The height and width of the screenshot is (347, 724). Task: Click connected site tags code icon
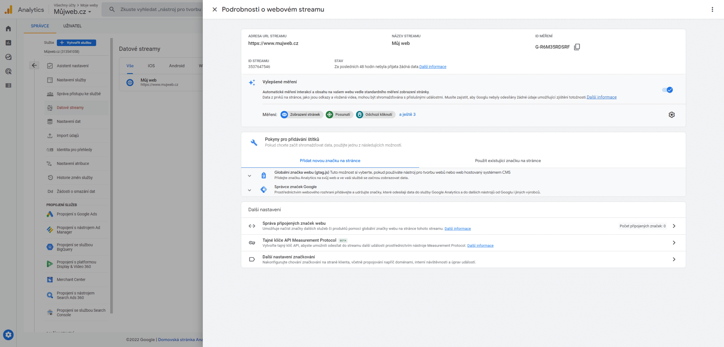click(x=252, y=226)
